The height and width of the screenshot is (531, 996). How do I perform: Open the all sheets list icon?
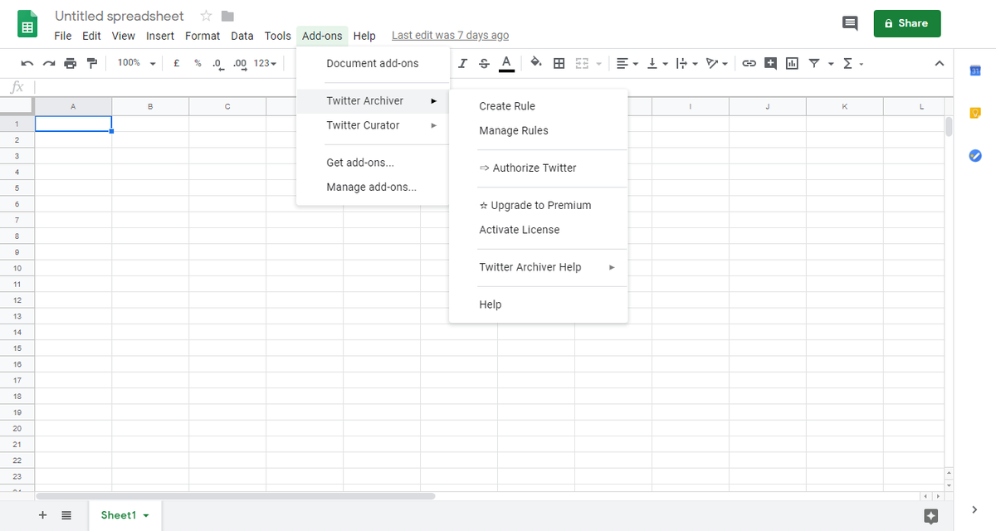(66, 515)
